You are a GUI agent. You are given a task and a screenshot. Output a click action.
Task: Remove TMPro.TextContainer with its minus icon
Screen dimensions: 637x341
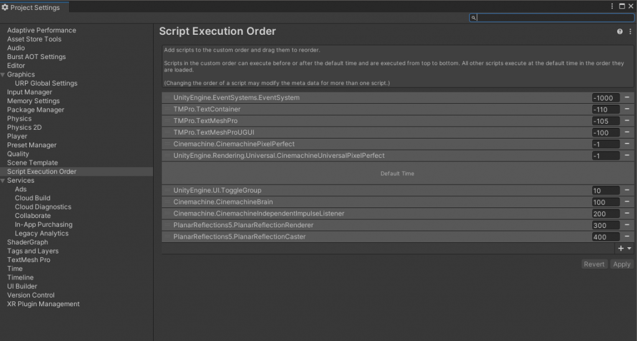click(627, 109)
